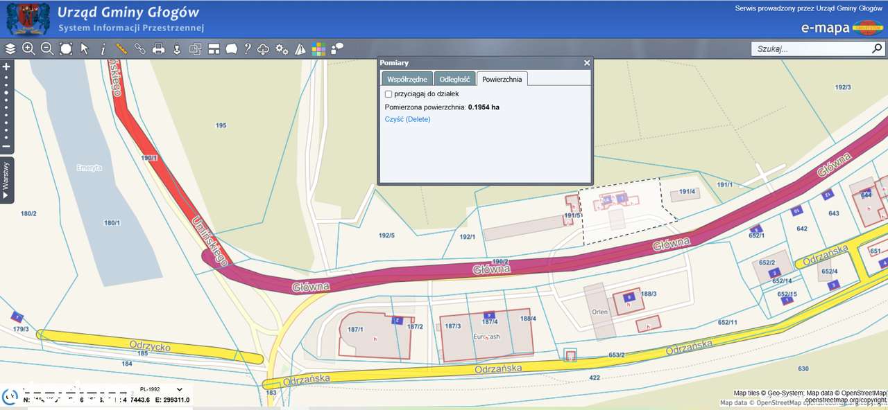
Task: Click the search magnifier button
Action: pos(877,49)
